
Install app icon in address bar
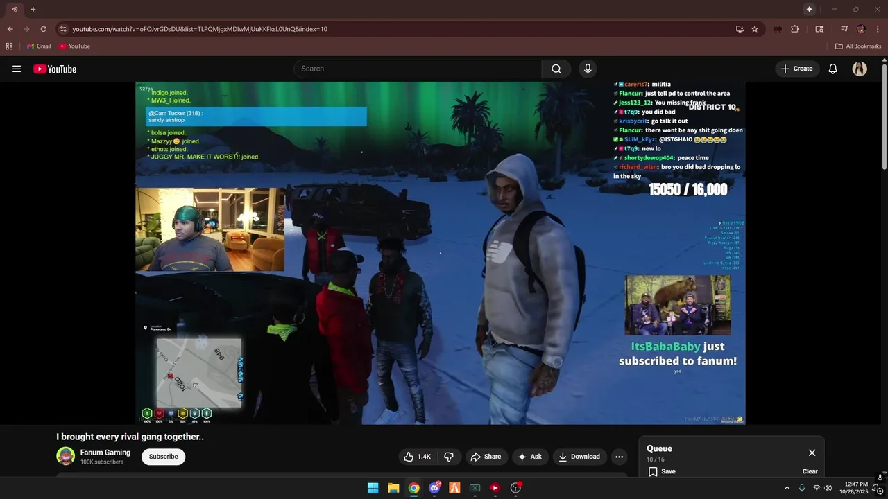pyautogui.click(x=740, y=29)
